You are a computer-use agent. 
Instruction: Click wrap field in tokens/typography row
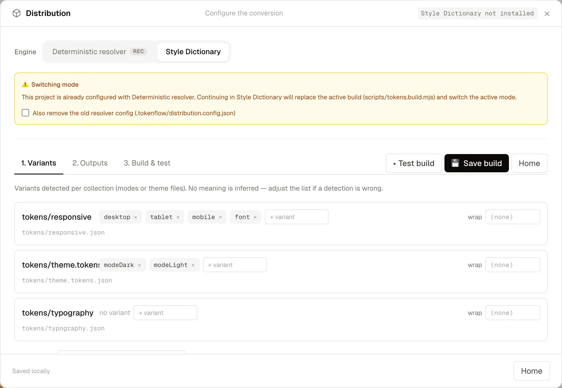(x=513, y=313)
